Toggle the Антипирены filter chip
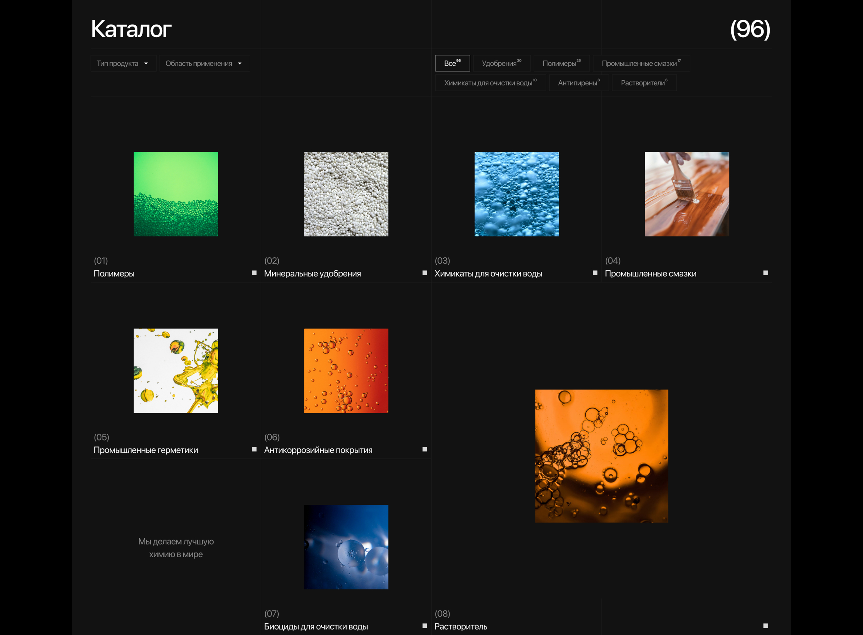 (x=579, y=83)
